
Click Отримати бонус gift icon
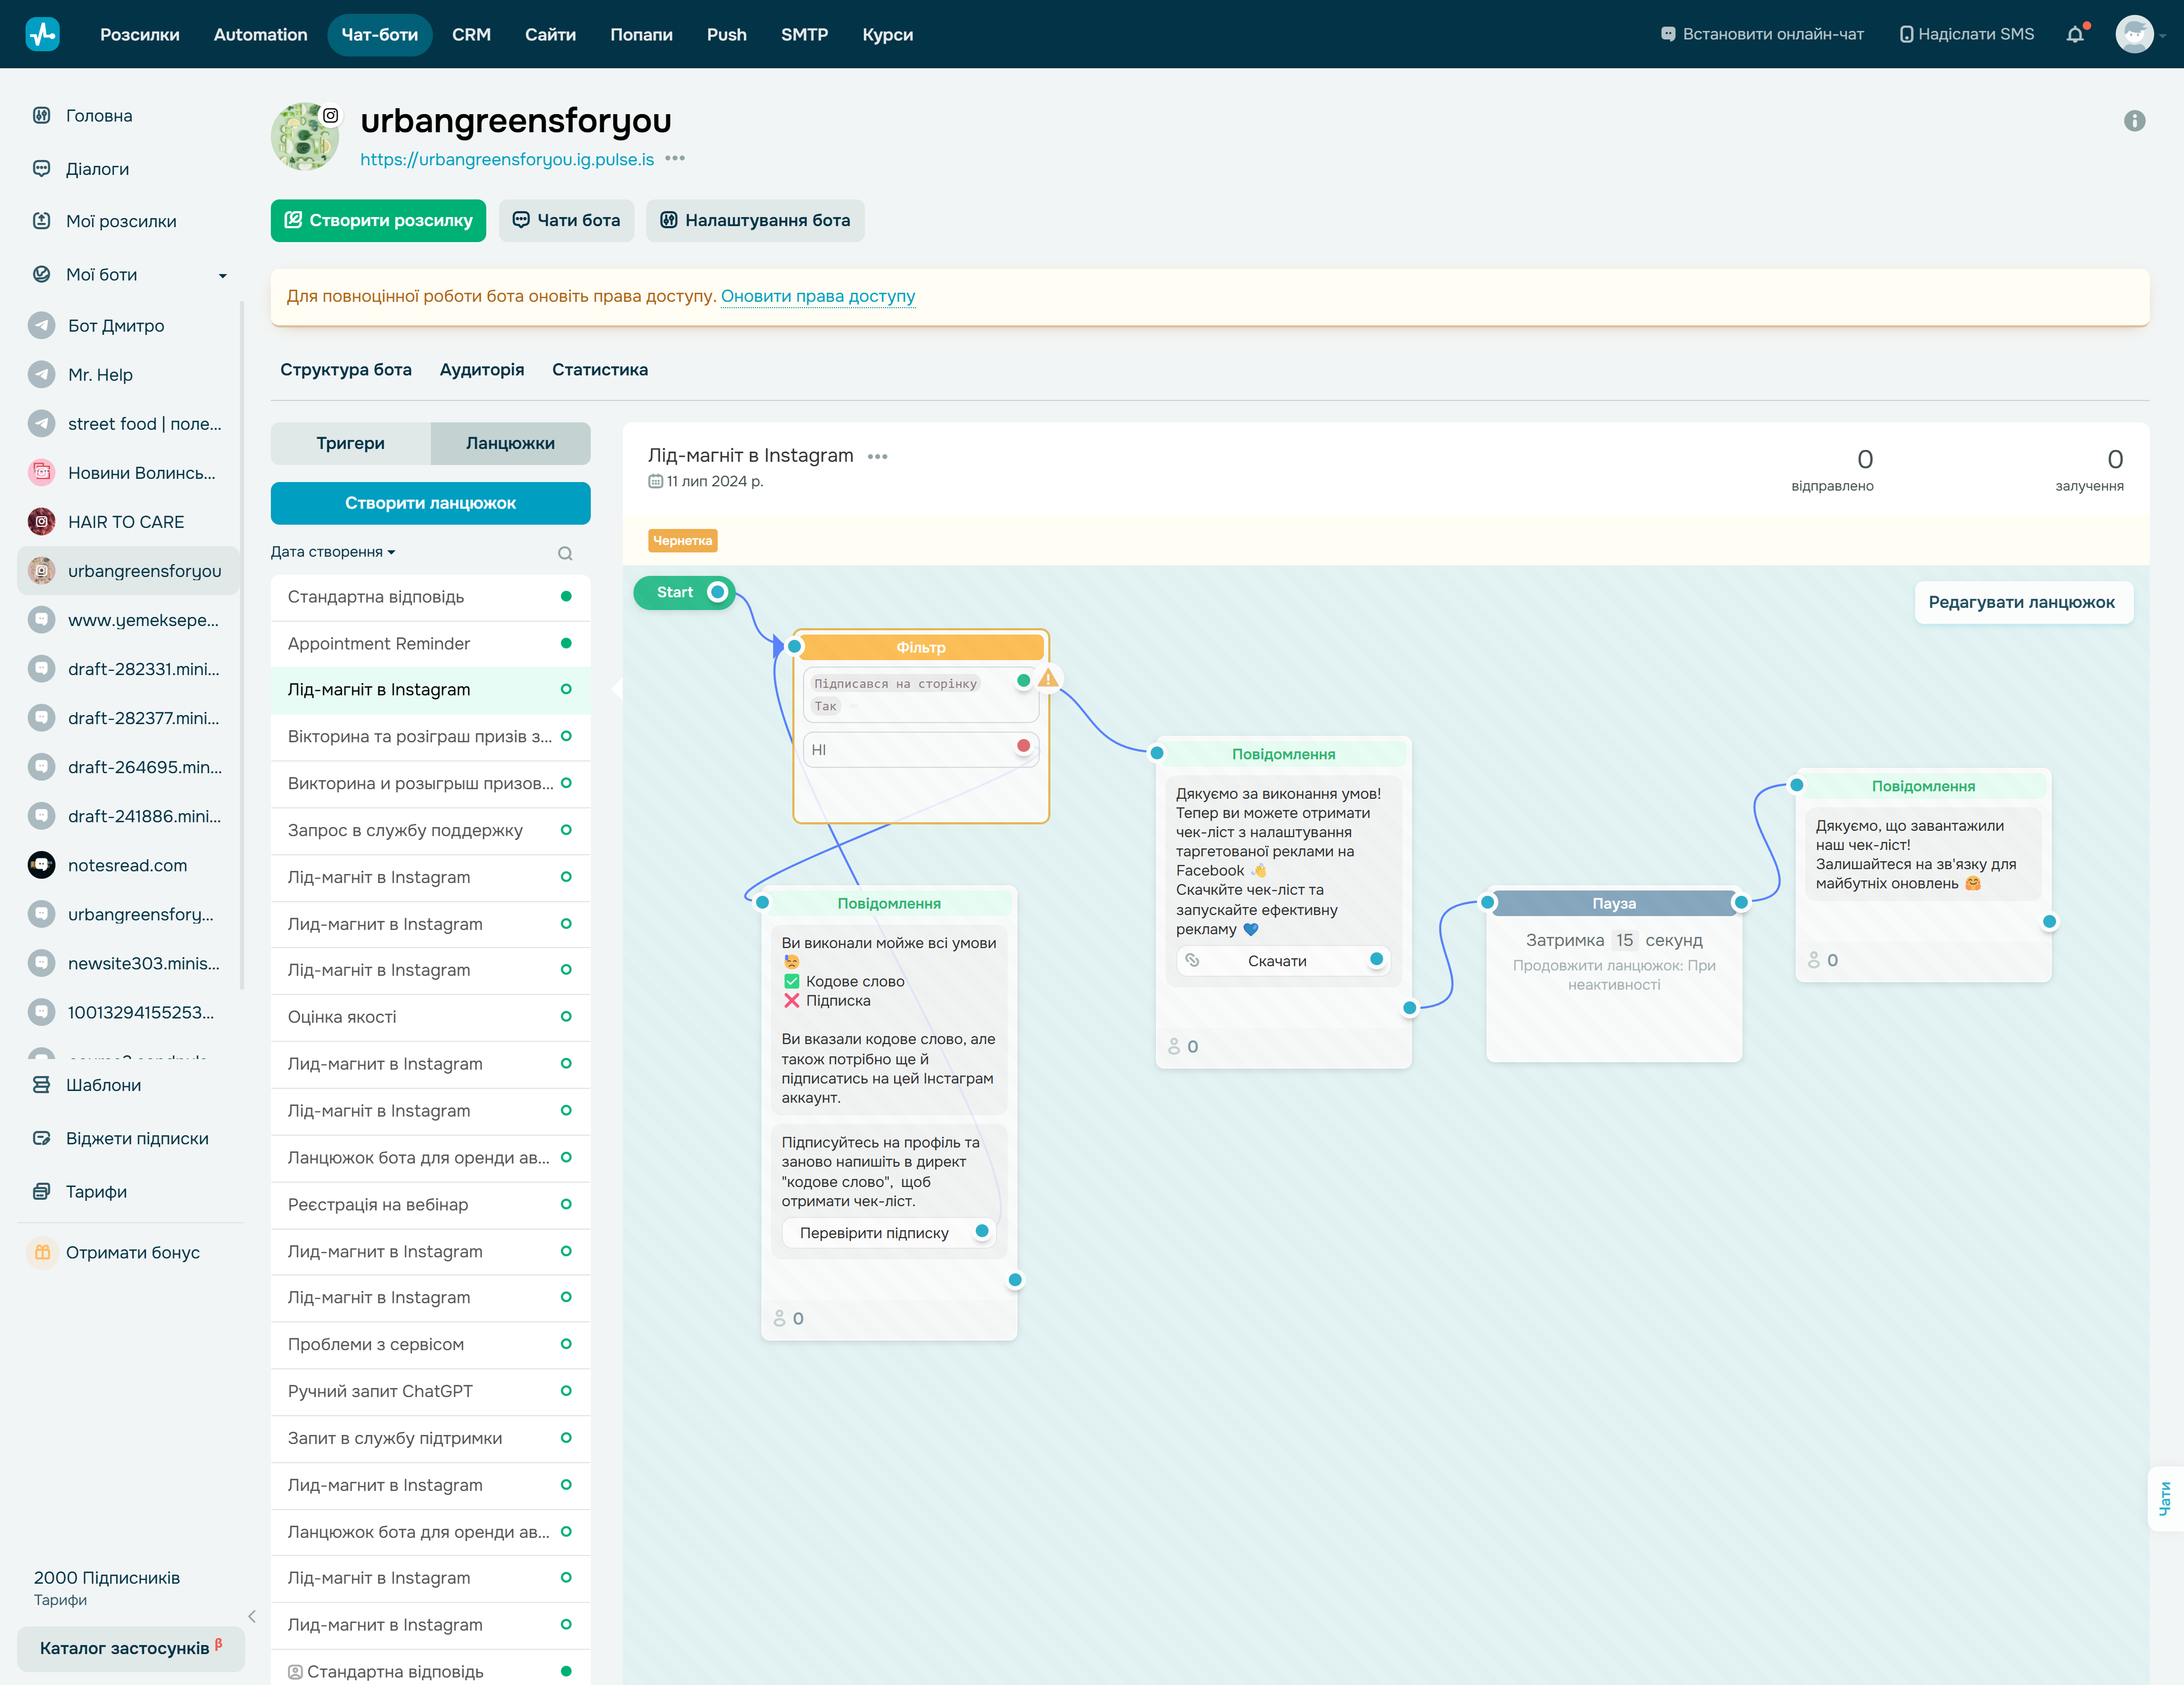click(42, 1252)
